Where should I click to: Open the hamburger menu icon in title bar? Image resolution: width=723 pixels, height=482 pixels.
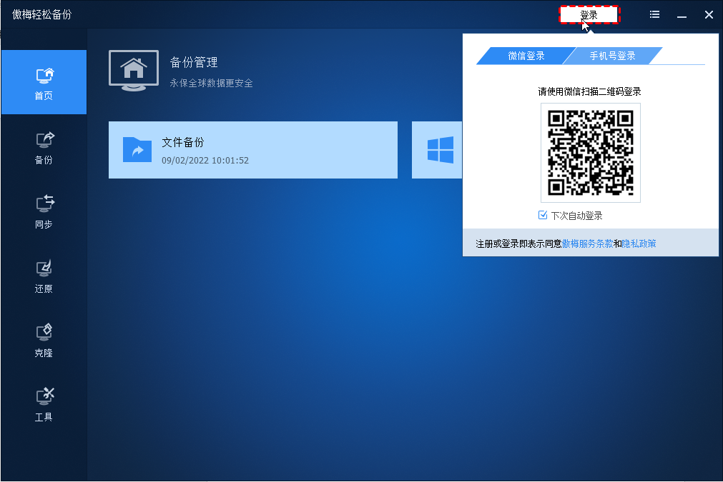click(654, 15)
